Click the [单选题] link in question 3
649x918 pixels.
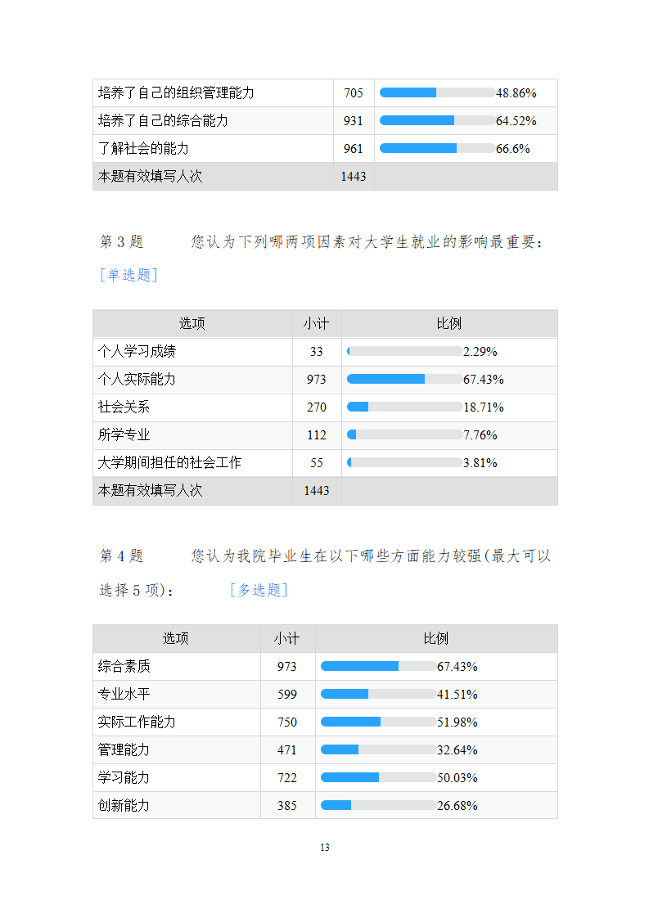coord(128,275)
